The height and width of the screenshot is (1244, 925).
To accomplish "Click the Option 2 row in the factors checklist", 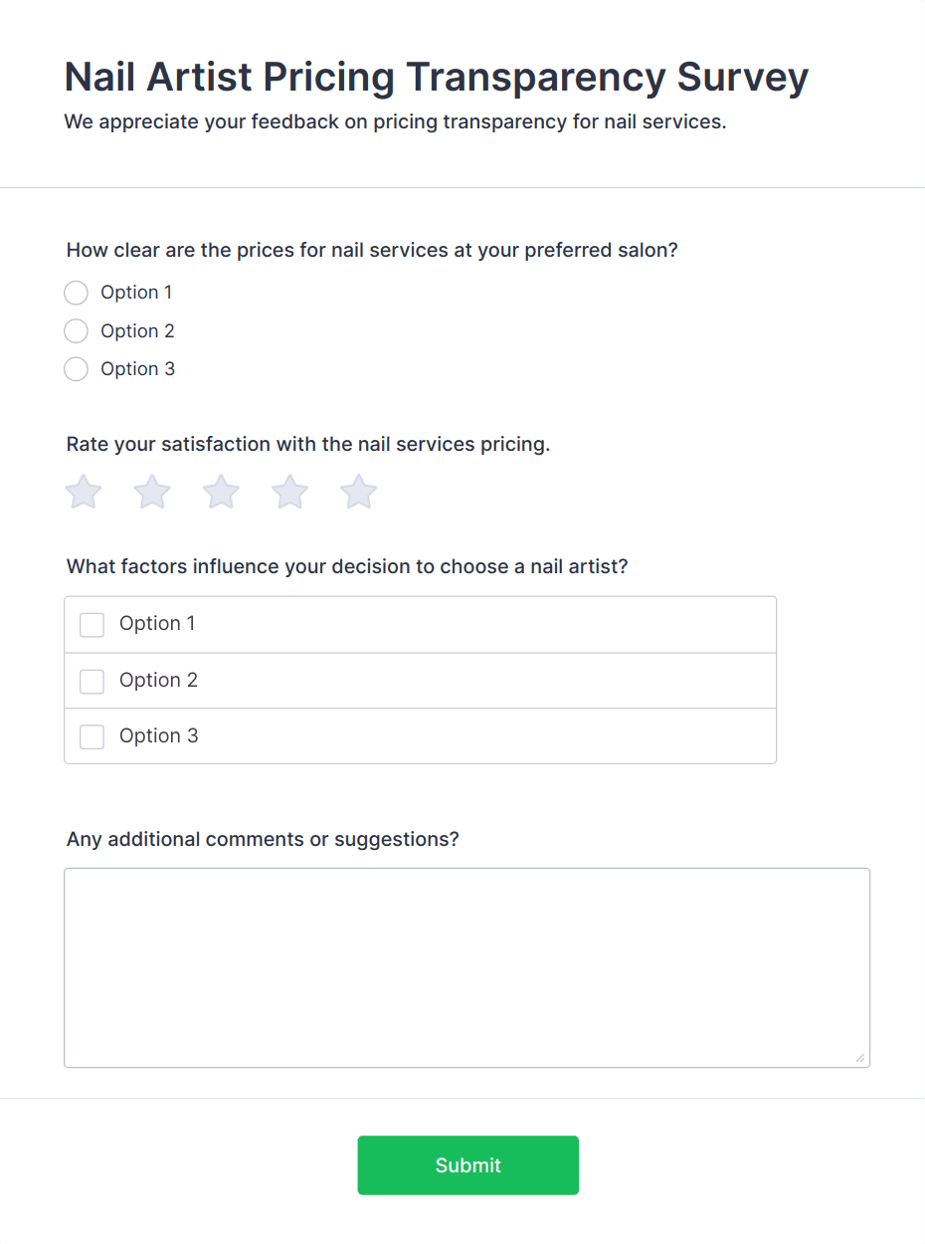I will pos(420,681).
